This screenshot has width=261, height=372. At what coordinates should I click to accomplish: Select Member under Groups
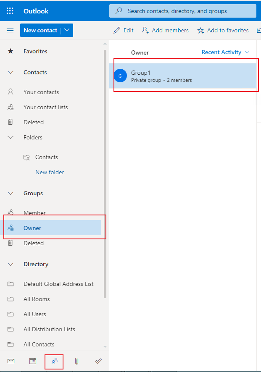[34, 212]
